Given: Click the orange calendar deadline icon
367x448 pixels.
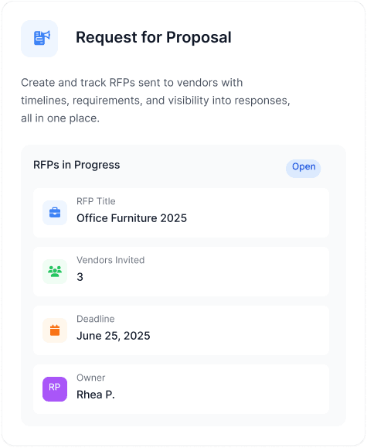Looking at the screenshot, I should pos(55,330).
